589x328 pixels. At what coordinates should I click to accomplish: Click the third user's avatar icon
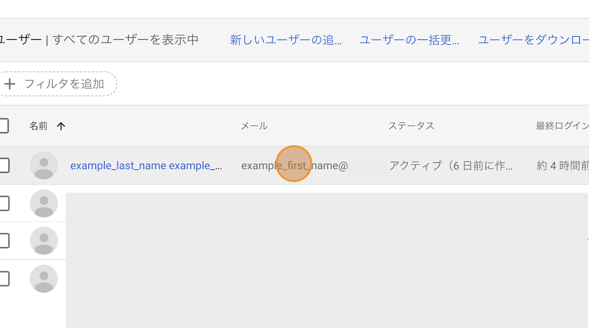(x=44, y=241)
